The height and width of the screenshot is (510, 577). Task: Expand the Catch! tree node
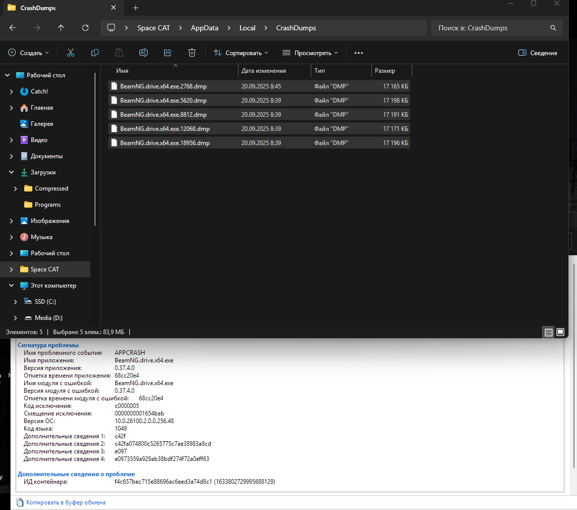(x=12, y=91)
